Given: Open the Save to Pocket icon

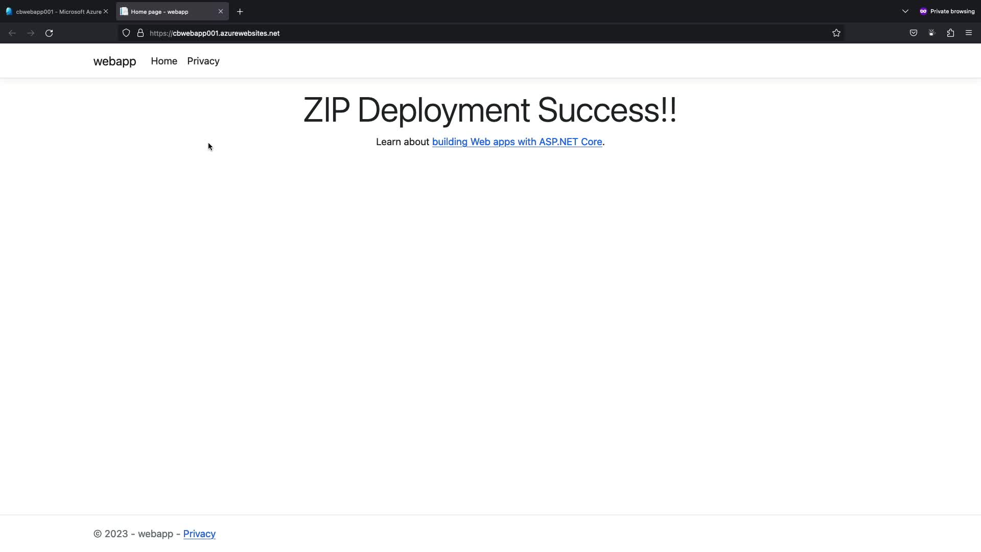Looking at the screenshot, I should click(913, 33).
